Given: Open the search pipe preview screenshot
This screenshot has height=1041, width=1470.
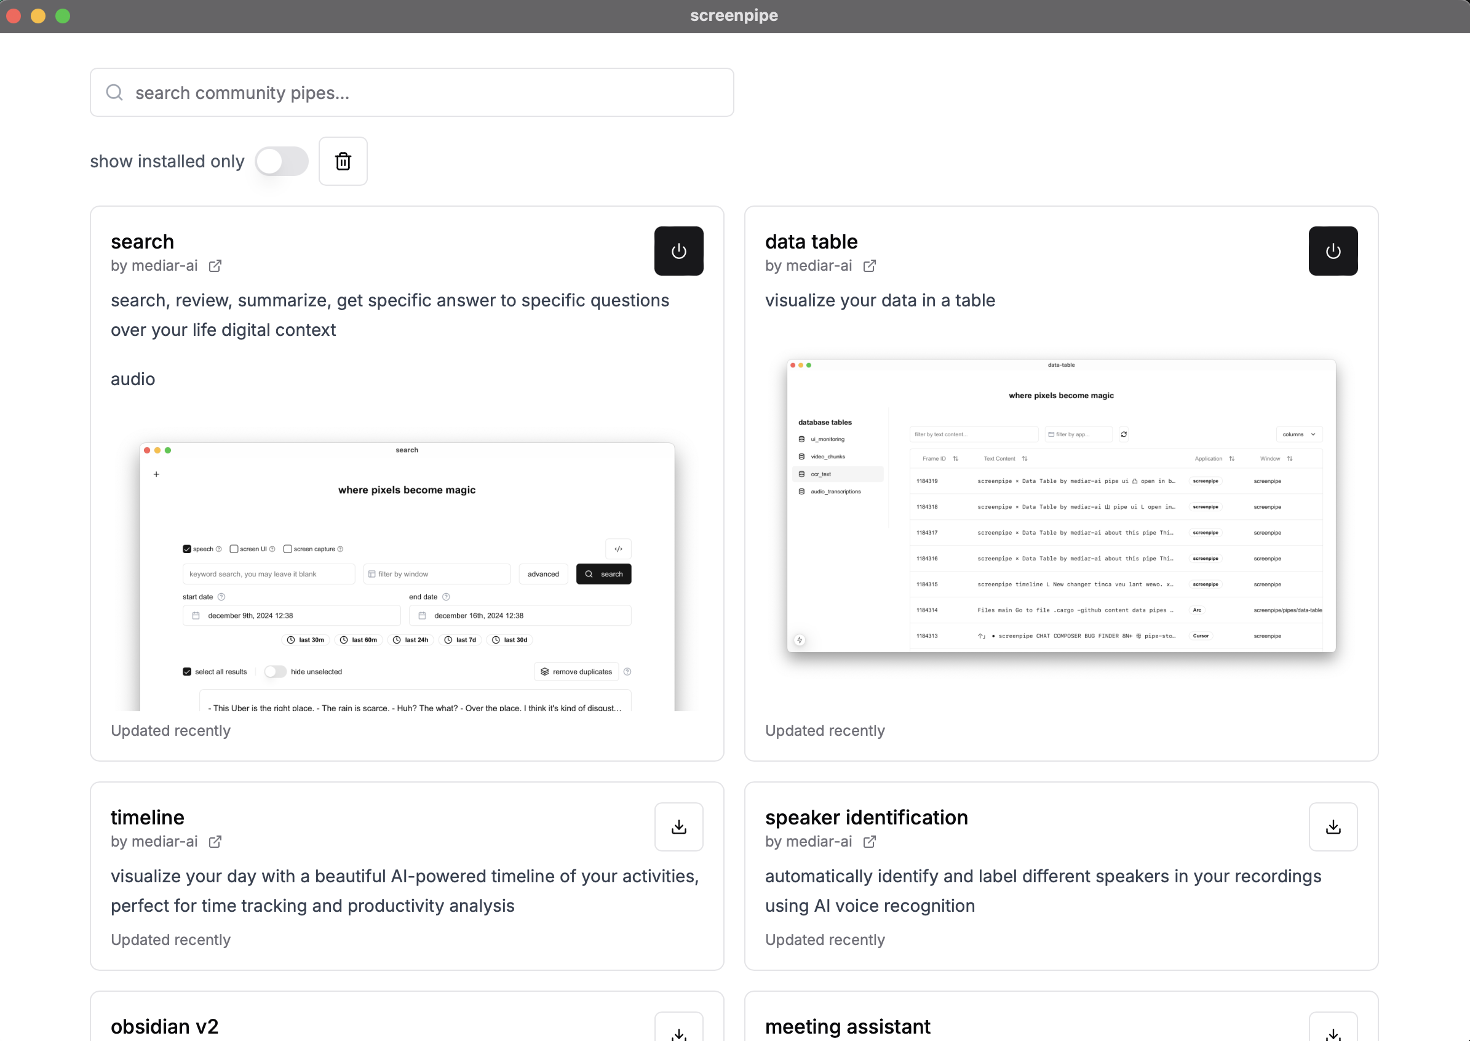Looking at the screenshot, I should [x=407, y=576].
